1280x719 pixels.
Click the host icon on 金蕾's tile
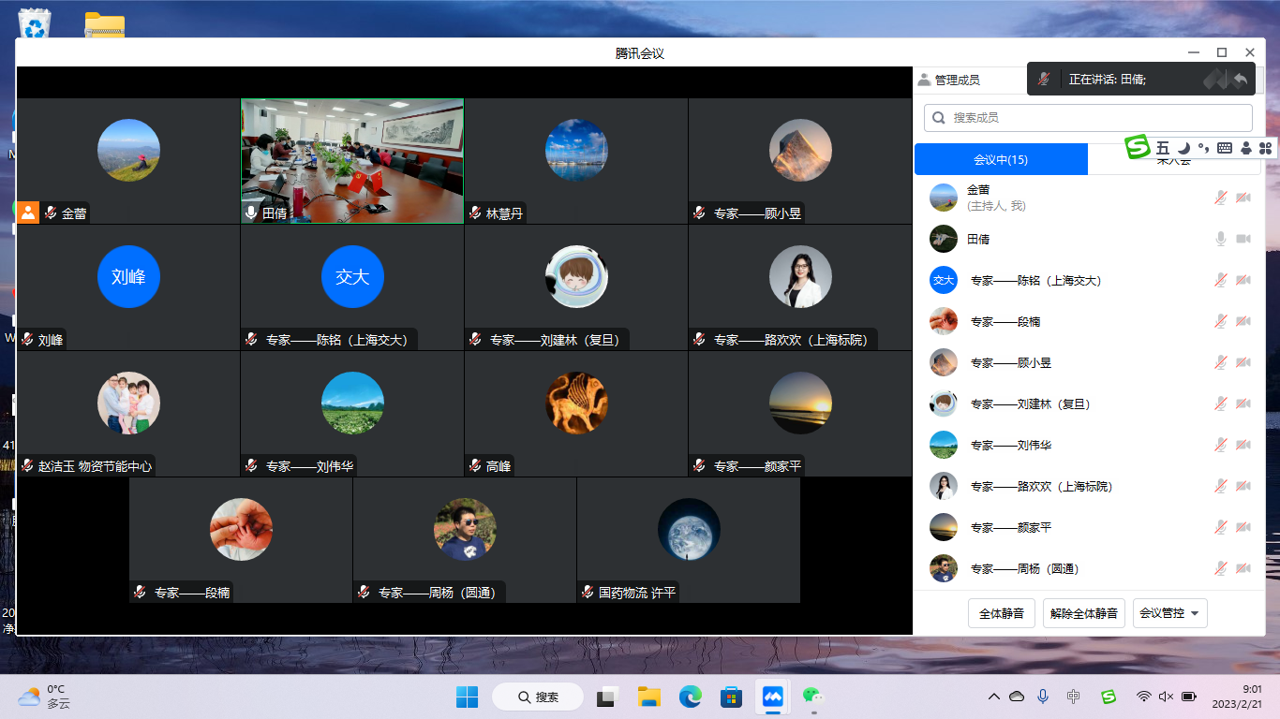click(x=28, y=213)
